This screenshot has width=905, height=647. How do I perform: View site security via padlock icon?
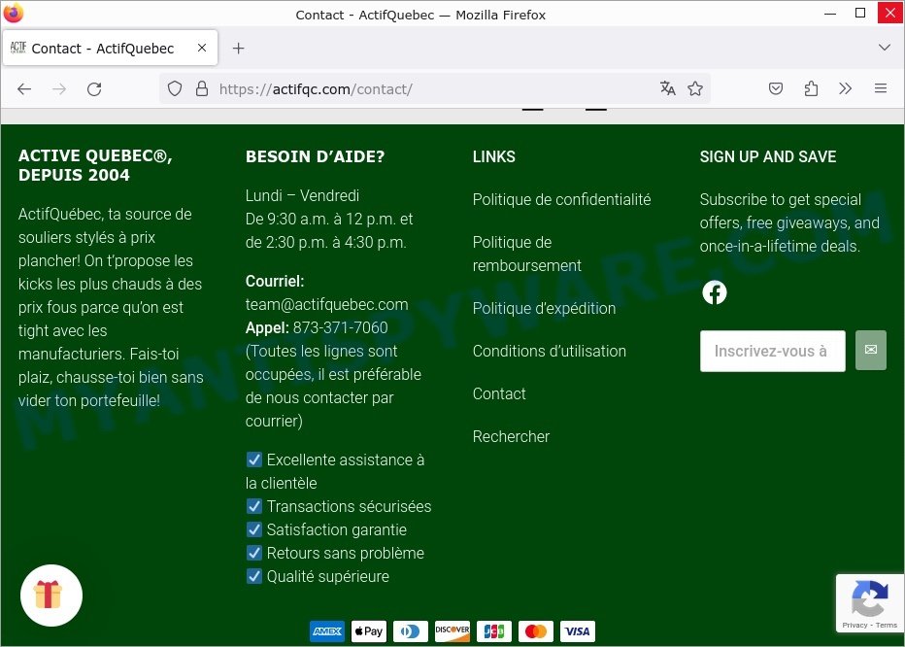coord(201,89)
